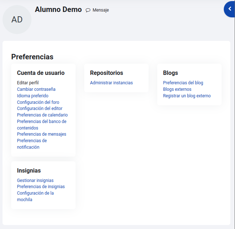Screen dimensions: 235x229
Task: Open Configuración del foro
Action: 38,102
